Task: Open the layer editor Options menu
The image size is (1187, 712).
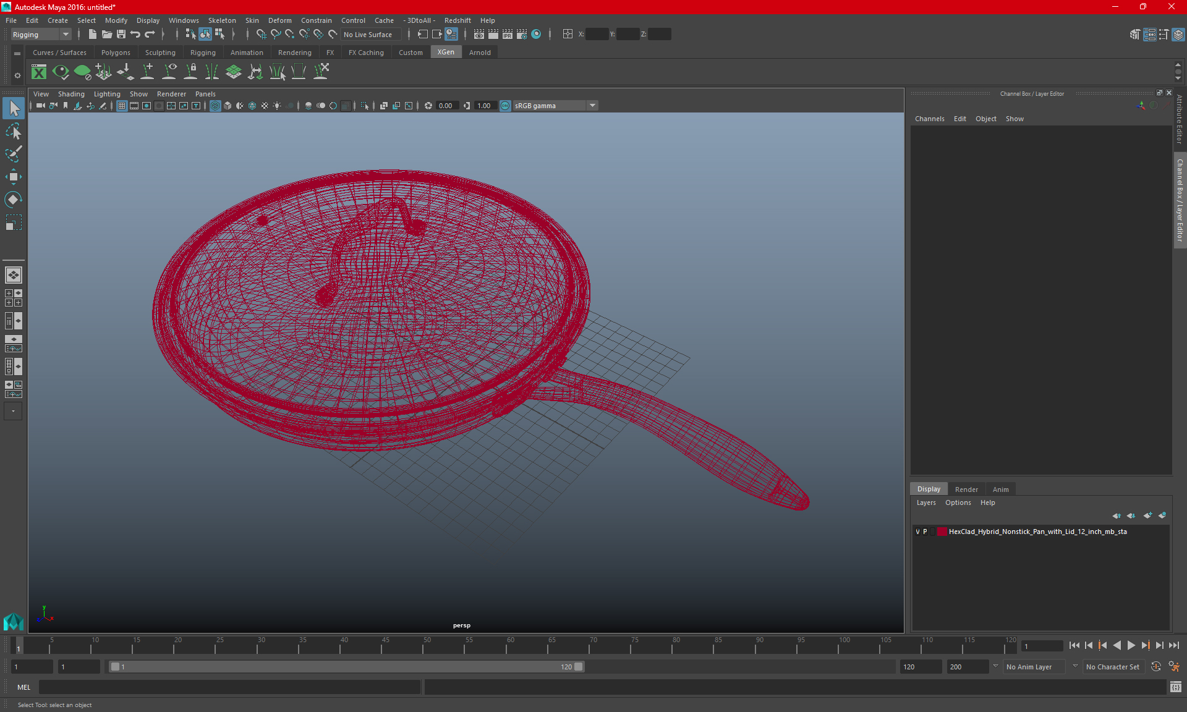Action: [x=958, y=502]
